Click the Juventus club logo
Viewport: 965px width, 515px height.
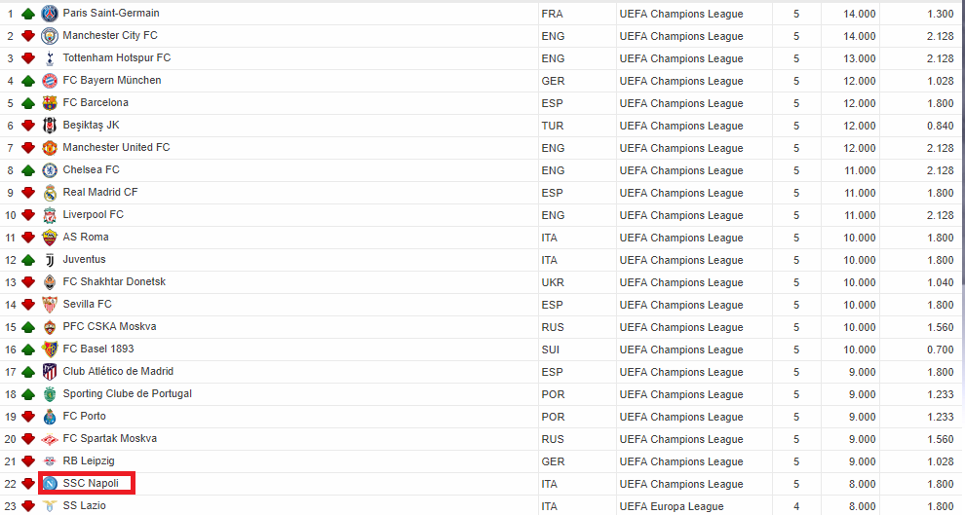pyautogui.click(x=50, y=260)
